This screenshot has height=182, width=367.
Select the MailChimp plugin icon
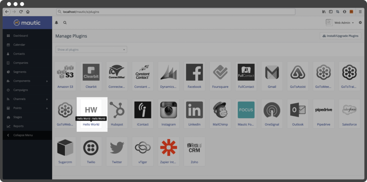click(x=220, y=110)
